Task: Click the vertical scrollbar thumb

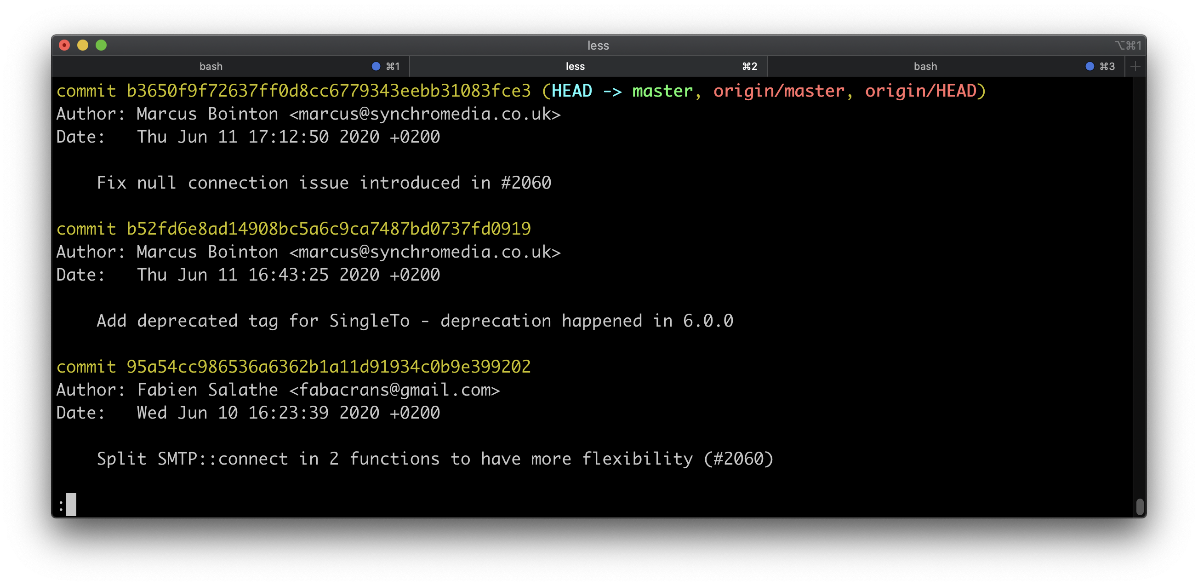Action: [1140, 506]
